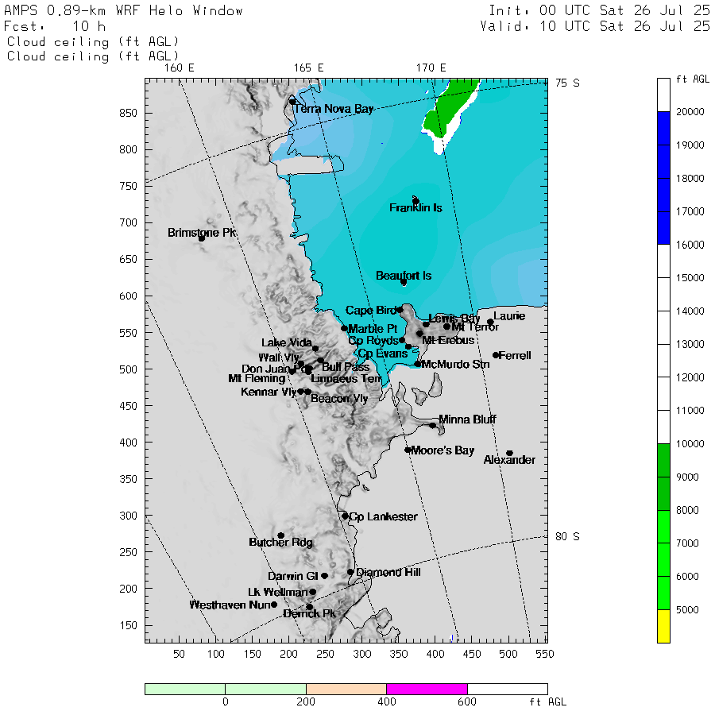Click the 80 S latitude label
The height and width of the screenshot is (715, 715).
click(567, 537)
